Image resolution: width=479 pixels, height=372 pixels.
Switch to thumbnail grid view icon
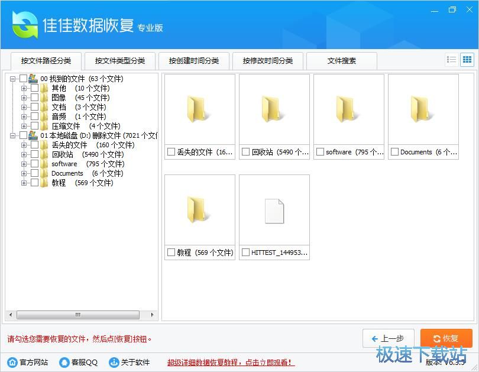(x=467, y=60)
